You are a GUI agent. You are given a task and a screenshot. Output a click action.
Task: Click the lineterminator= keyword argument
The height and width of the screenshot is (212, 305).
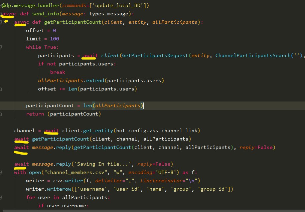click(x=163, y=181)
